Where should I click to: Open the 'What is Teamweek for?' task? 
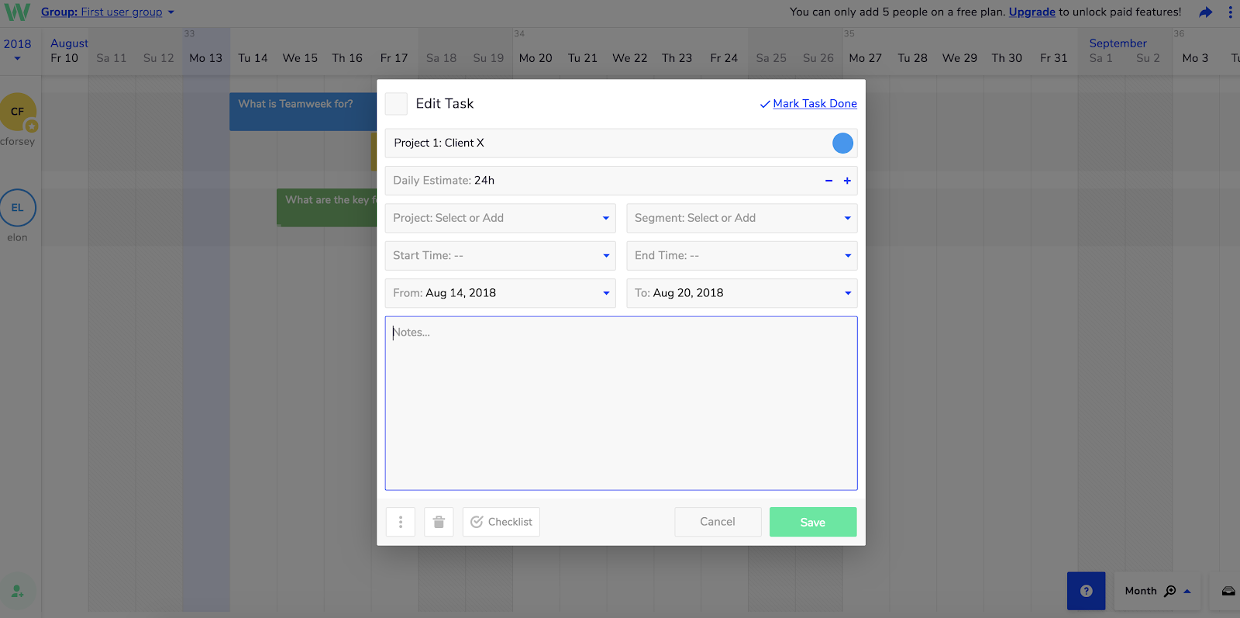point(303,112)
